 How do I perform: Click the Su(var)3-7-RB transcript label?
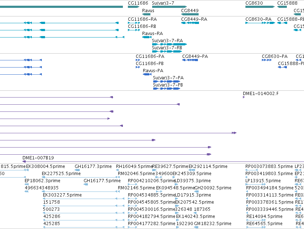167,48
